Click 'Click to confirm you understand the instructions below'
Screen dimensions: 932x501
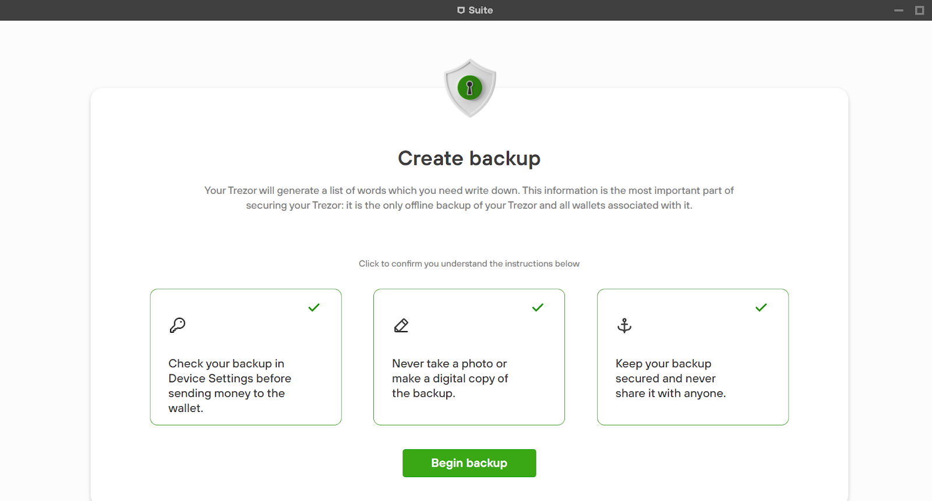tap(469, 264)
